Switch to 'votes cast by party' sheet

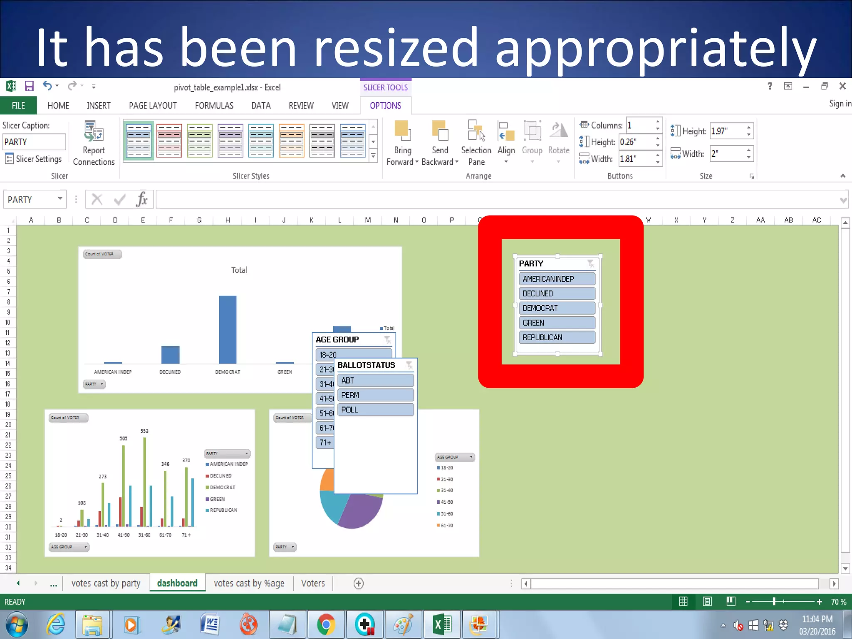pos(106,583)
